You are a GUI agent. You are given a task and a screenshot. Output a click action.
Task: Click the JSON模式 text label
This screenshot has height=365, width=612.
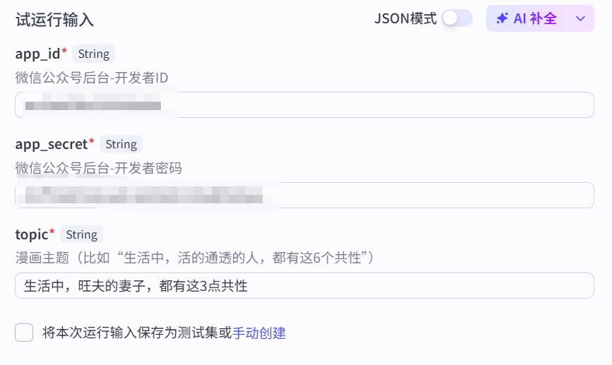(405, 18)
